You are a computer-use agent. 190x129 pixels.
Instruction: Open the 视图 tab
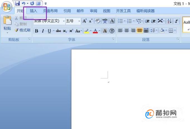coord(106,11)
